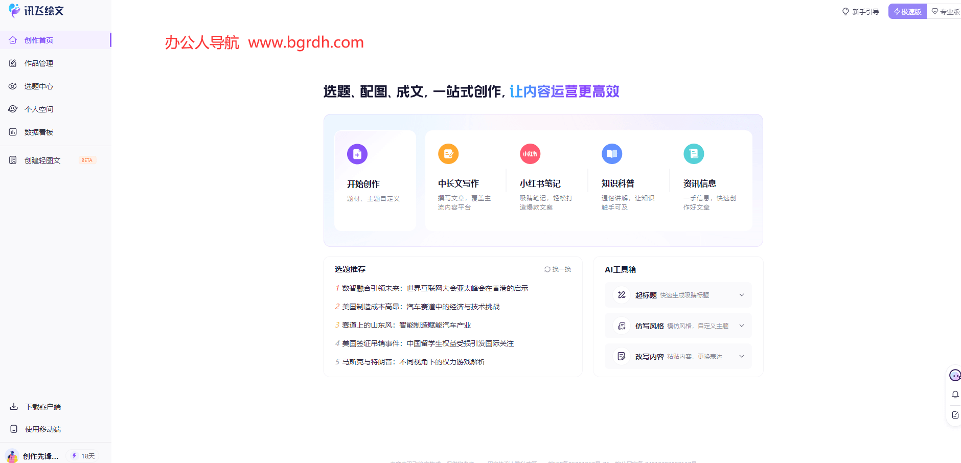Switch to 选题中心 sidebar section
This screenshot has height=463, width=961.
pyautogui.click(x=38, y=86)
